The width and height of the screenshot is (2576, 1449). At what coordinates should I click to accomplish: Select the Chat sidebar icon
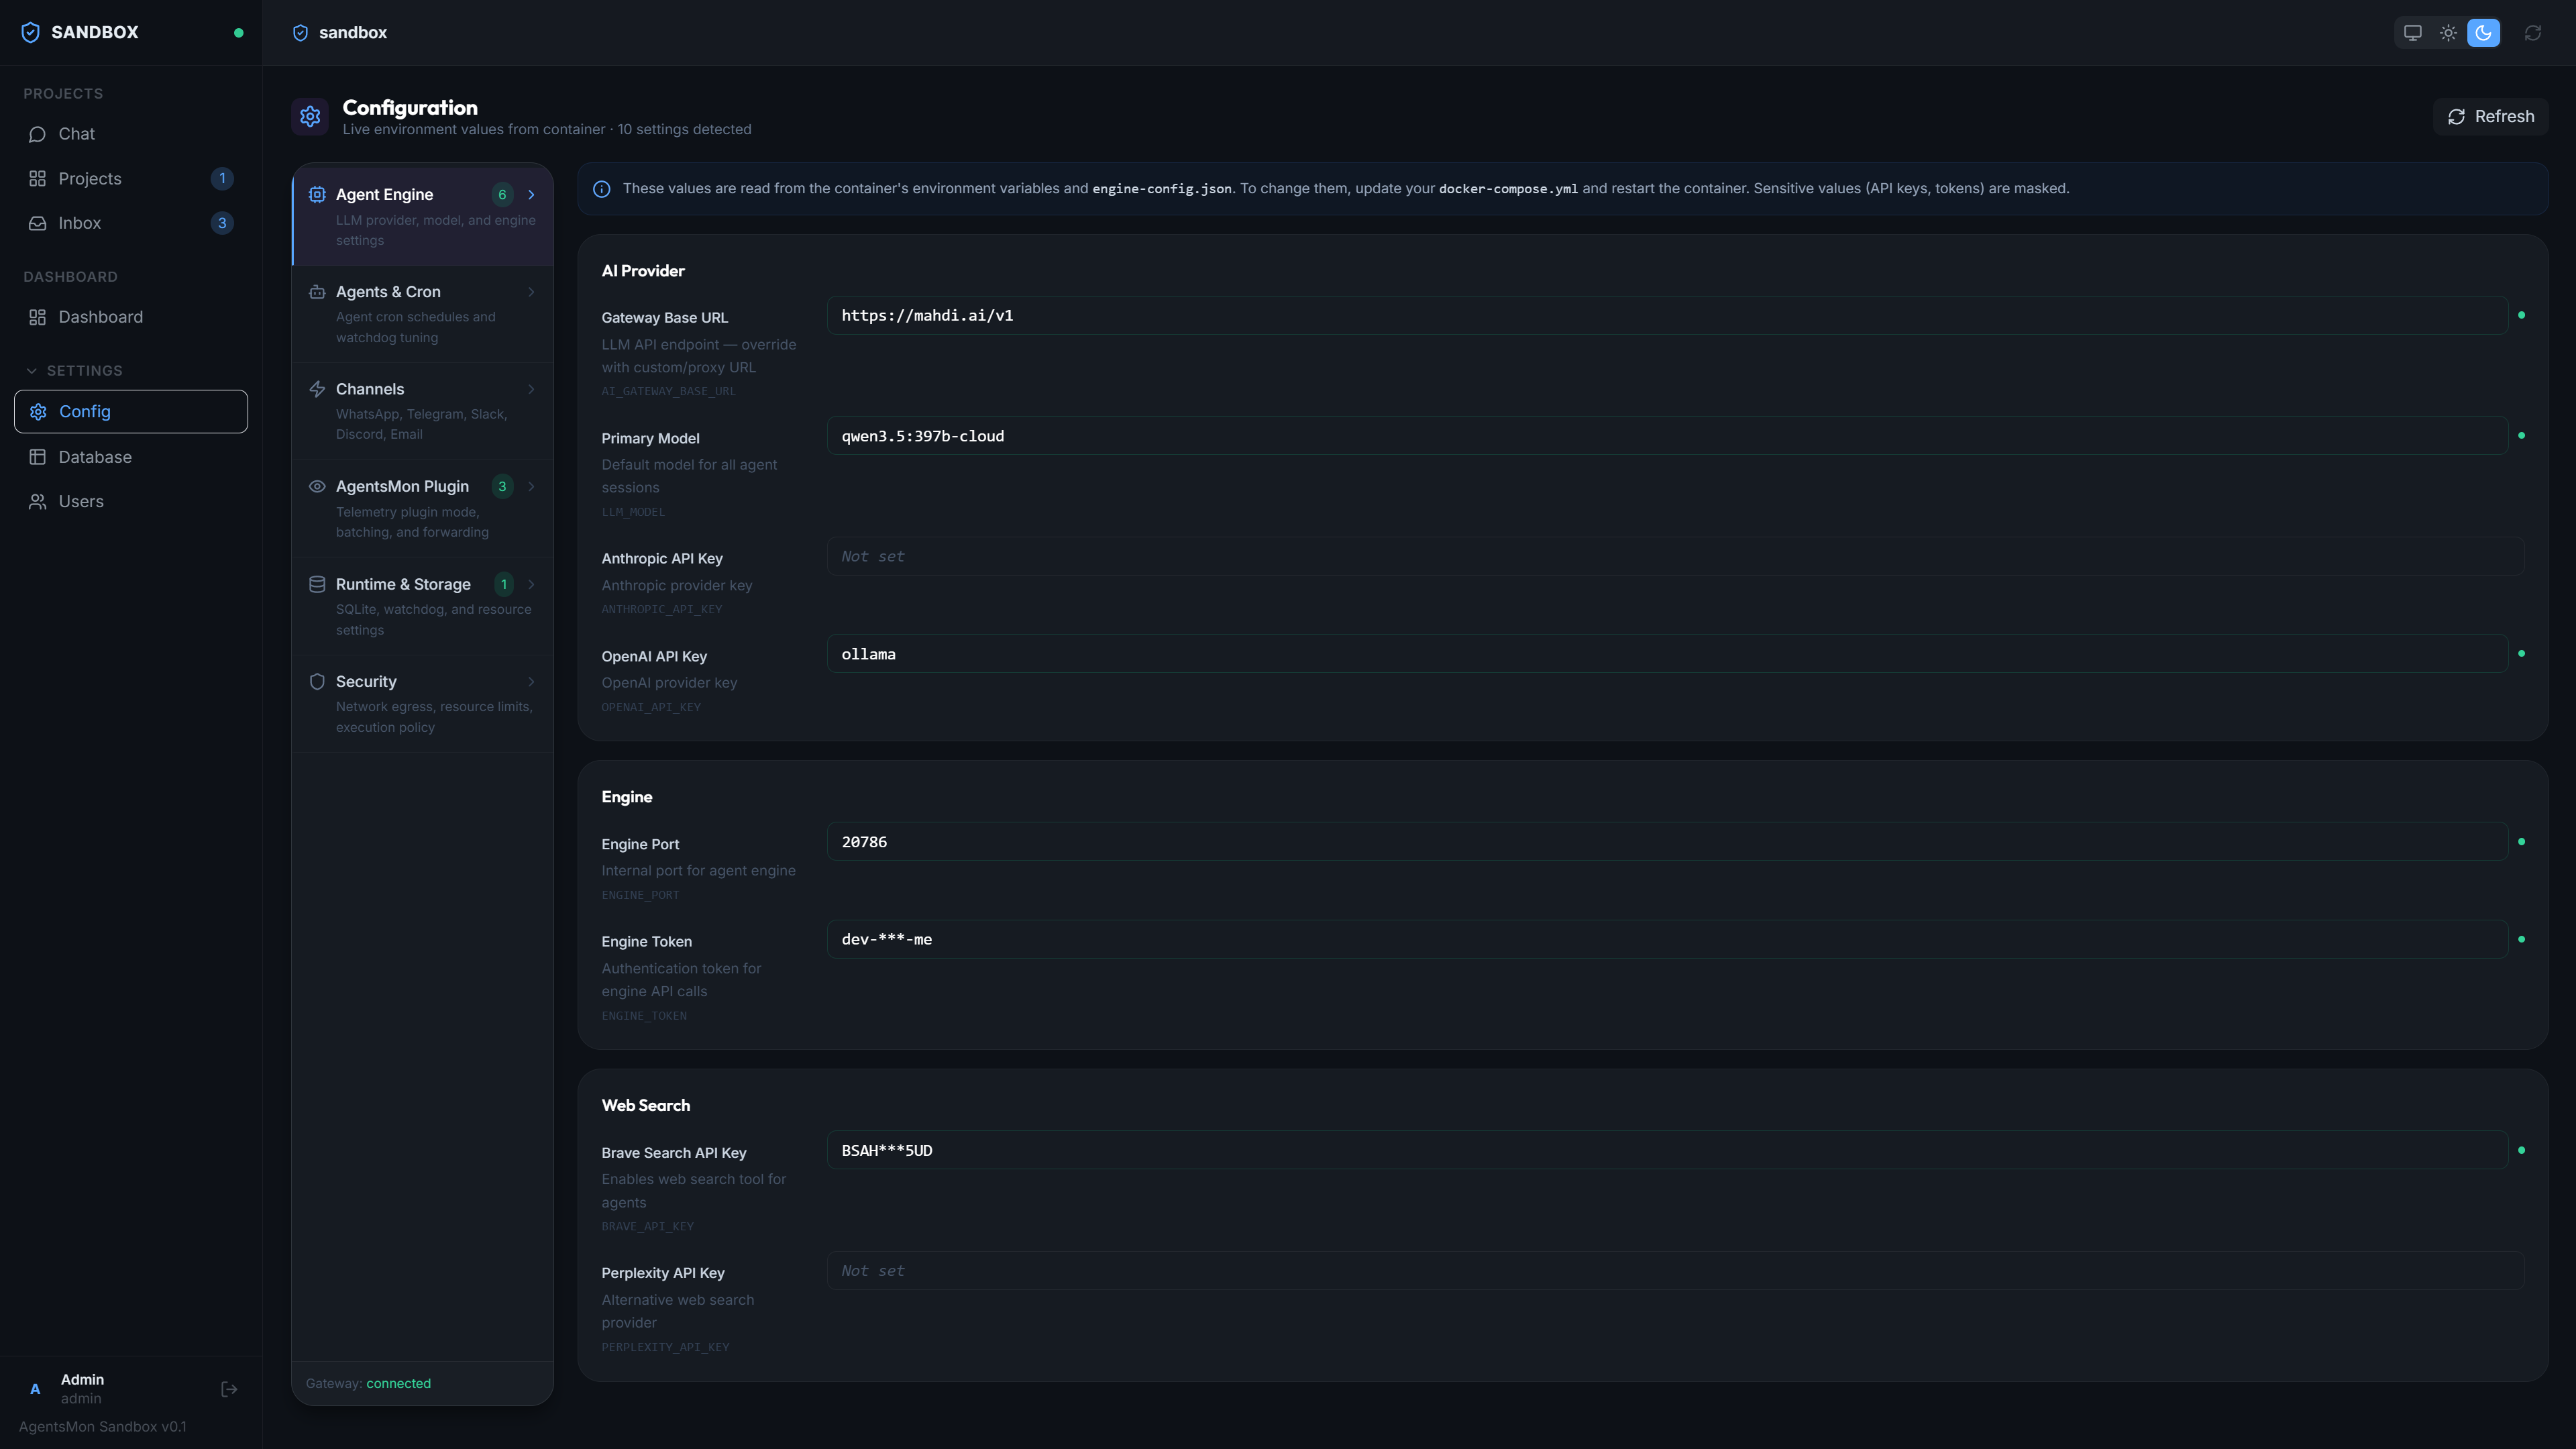pyautogui.click(x=37, y=133)
